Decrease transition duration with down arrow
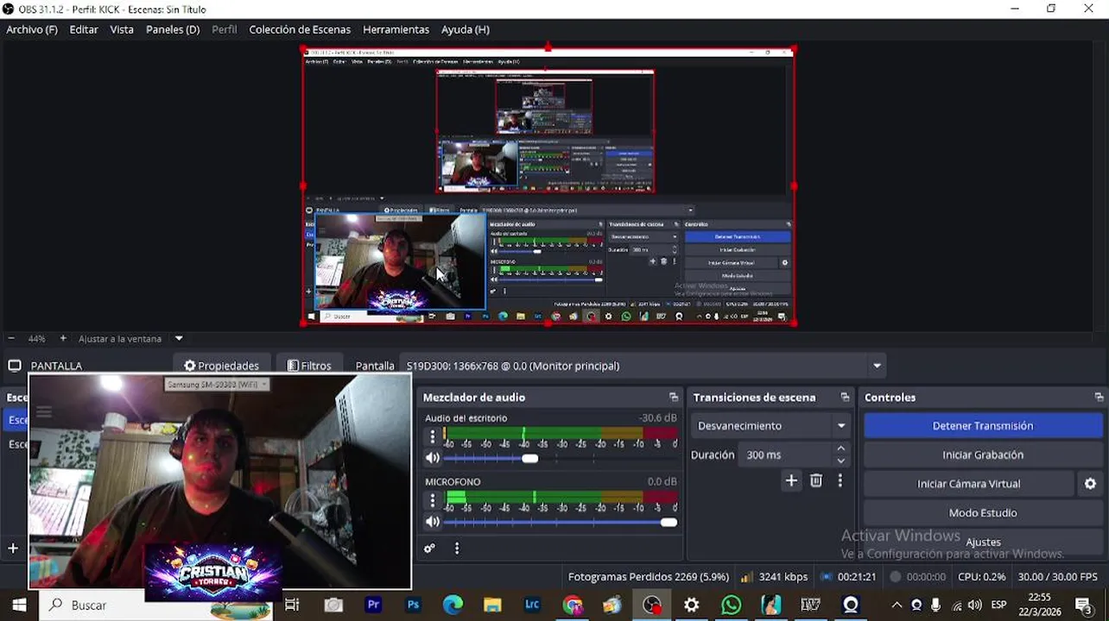Viewport: 1109px width, 621px height. [840, 461]
